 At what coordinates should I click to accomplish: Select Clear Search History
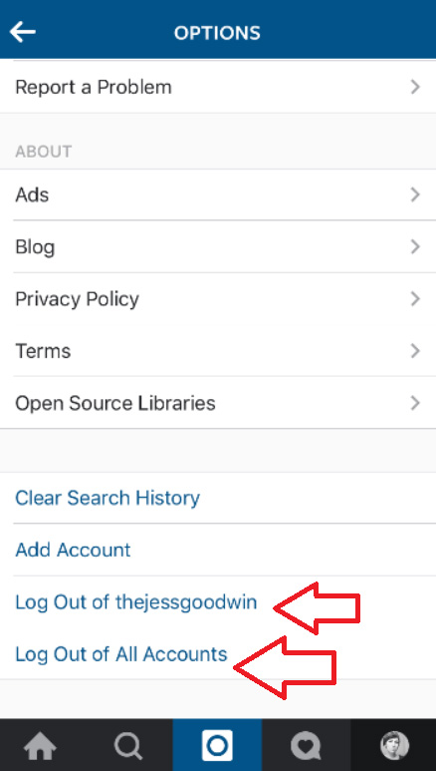point(218,498)
